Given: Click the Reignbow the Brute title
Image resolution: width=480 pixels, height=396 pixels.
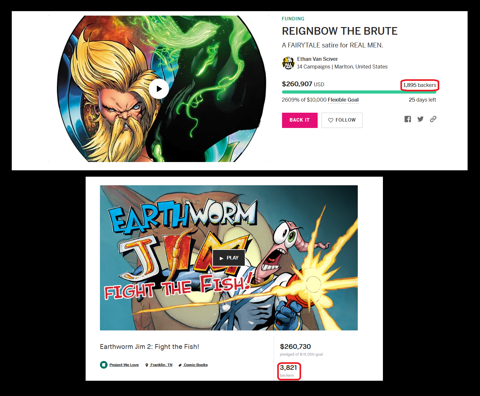Looking at the screenshot, I should (x=340, y=31).
